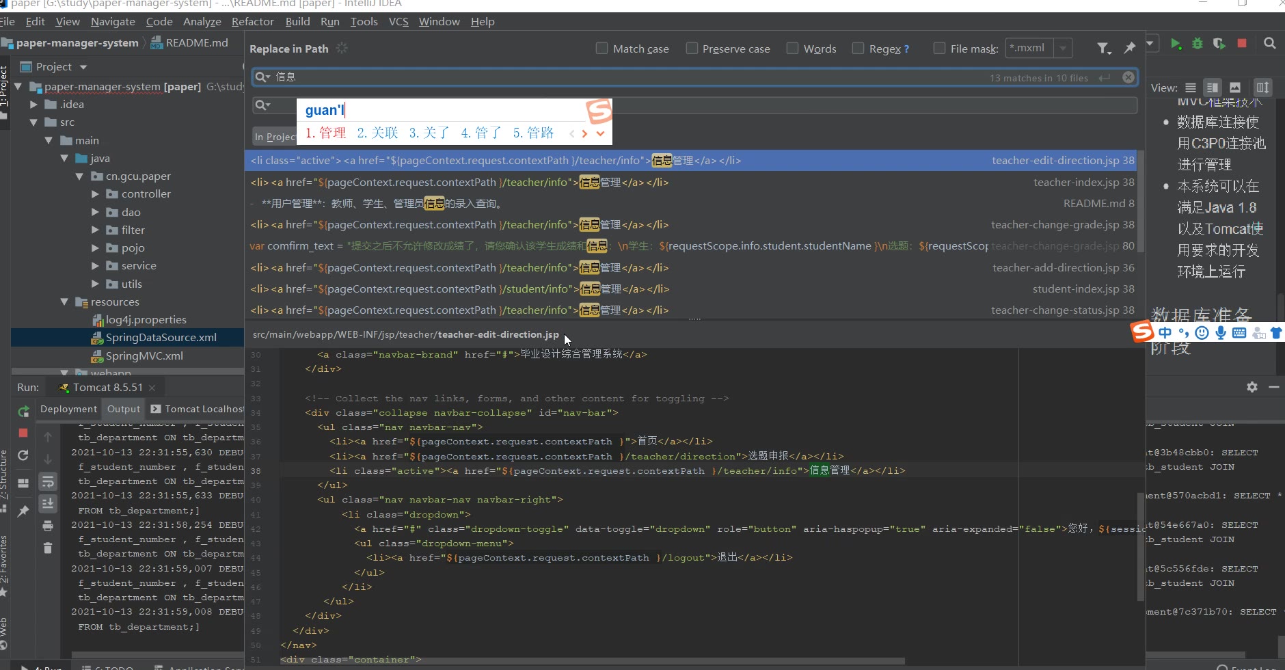This screenshot has height=670, width=1285.
Task: Open the Run panel settings gear
Action: tap(1252, 387)
